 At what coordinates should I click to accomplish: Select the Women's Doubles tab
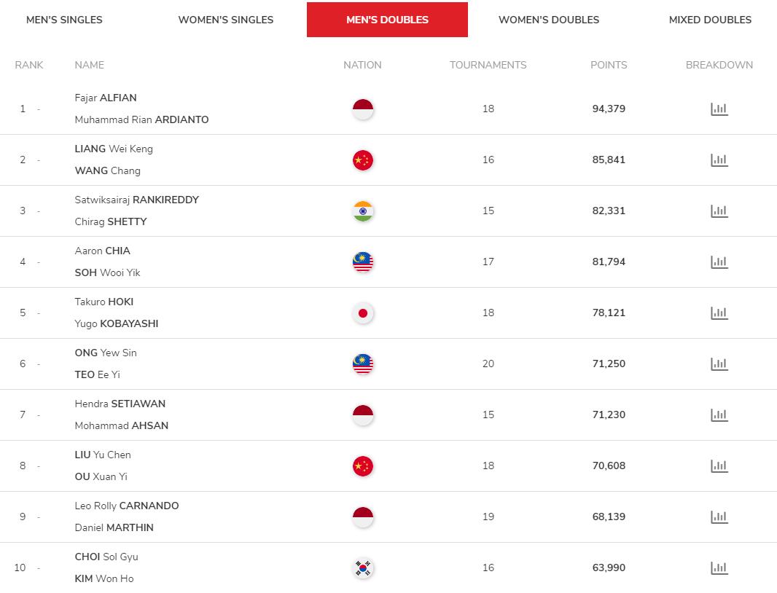pos(549,20)
